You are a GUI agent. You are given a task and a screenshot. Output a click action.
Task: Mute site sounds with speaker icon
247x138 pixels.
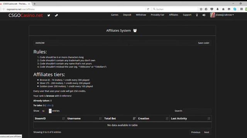point(204,15)
